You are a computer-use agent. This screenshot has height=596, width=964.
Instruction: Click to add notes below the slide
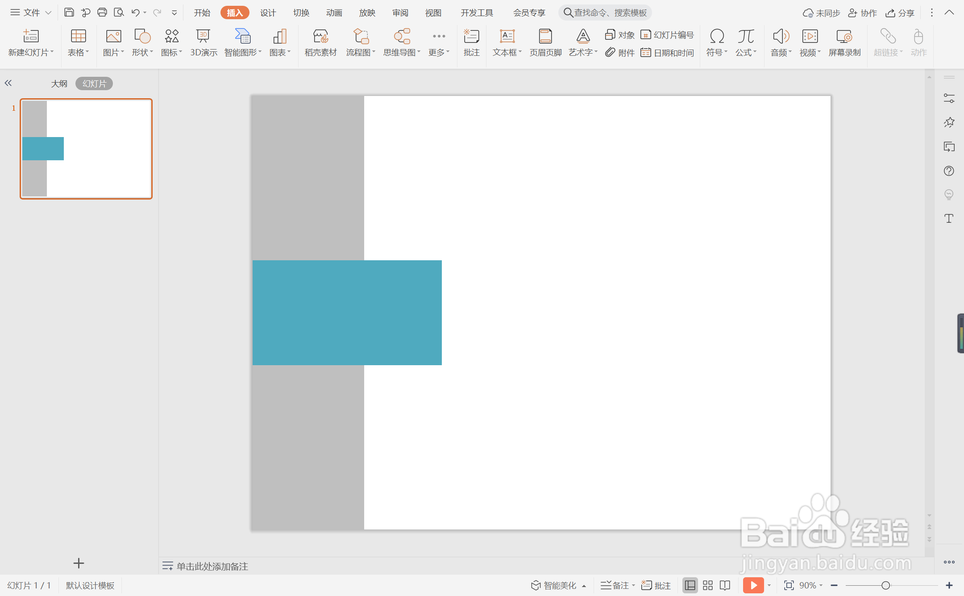click(212, 566)
